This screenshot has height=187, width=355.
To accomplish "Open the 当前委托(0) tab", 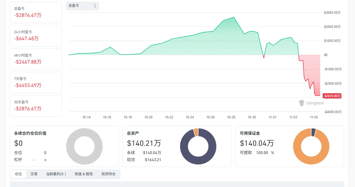I will (x=56, y=174).
